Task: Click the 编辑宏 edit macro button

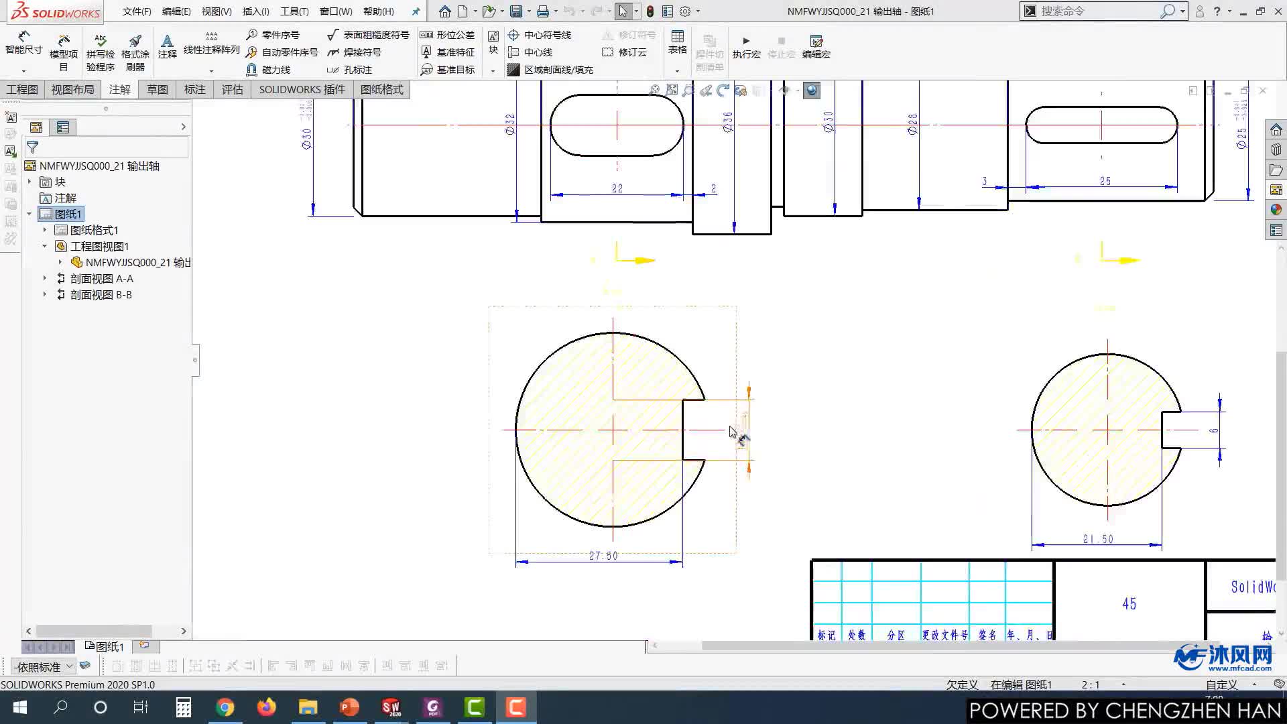Action: [816, 48]
